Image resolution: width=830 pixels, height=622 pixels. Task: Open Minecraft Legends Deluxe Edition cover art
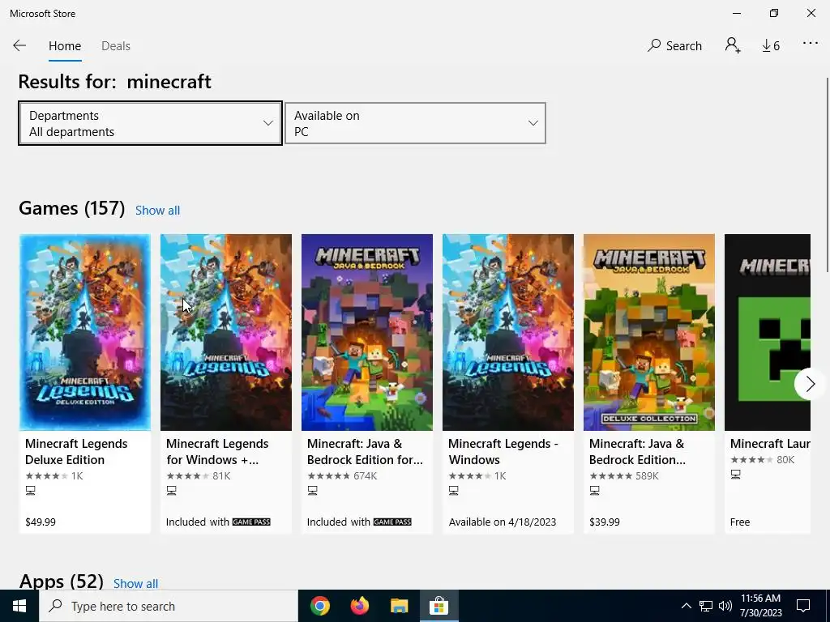85,332
